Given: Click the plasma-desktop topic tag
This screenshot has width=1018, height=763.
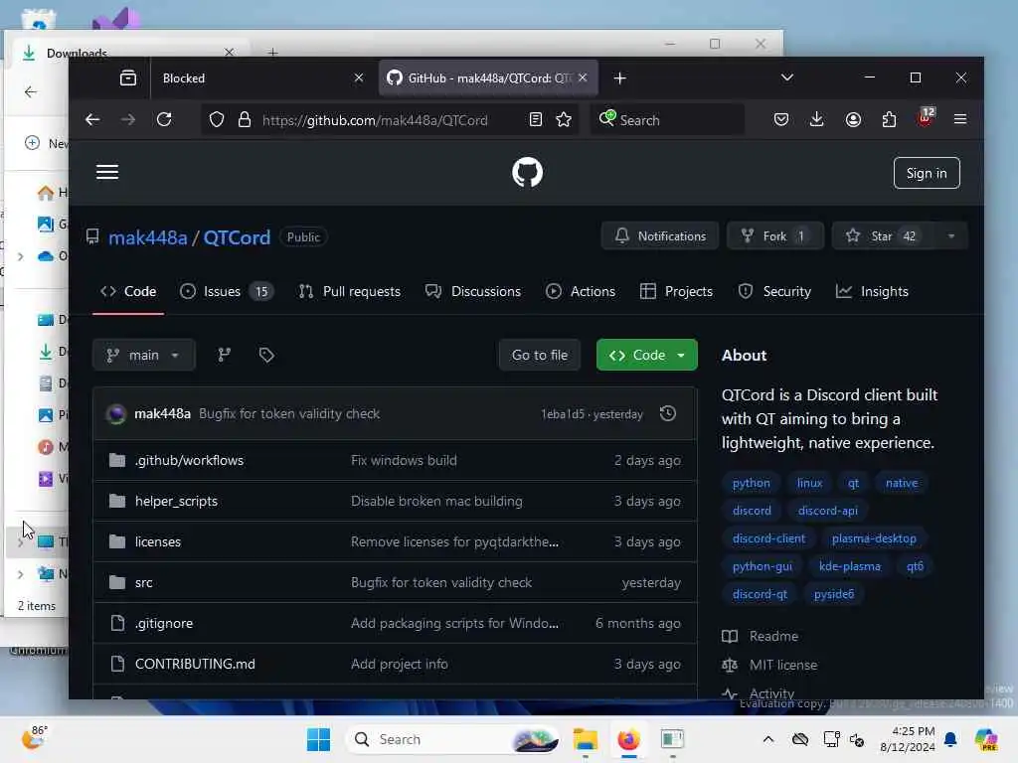Looking at the screenshot, I should point(874,538).
